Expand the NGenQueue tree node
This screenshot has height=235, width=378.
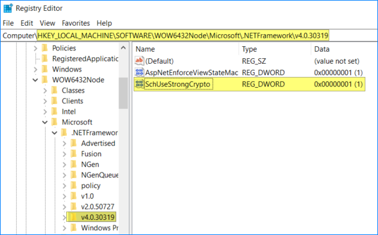point(64,175)
